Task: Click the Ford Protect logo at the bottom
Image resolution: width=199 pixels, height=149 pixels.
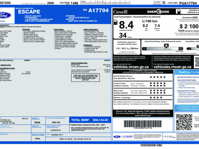Action: tap(123, 137)
